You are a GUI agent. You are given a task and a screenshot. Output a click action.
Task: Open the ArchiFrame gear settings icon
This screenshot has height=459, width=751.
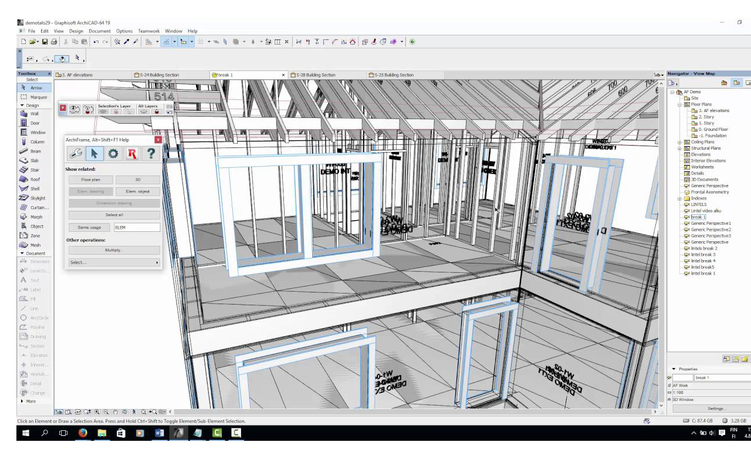[x=113, y=154]
